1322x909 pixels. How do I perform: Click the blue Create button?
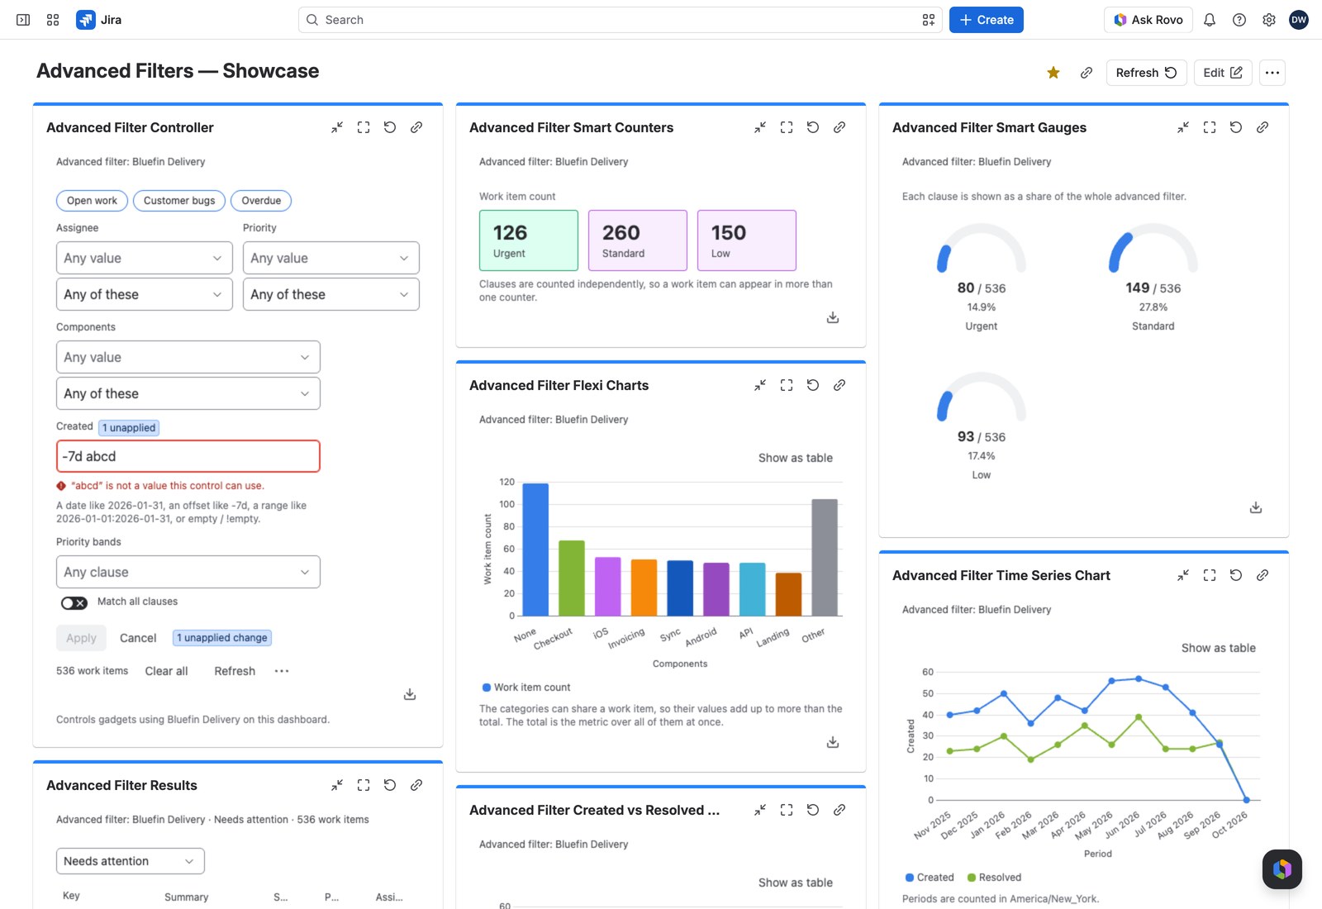coord(987,20)
